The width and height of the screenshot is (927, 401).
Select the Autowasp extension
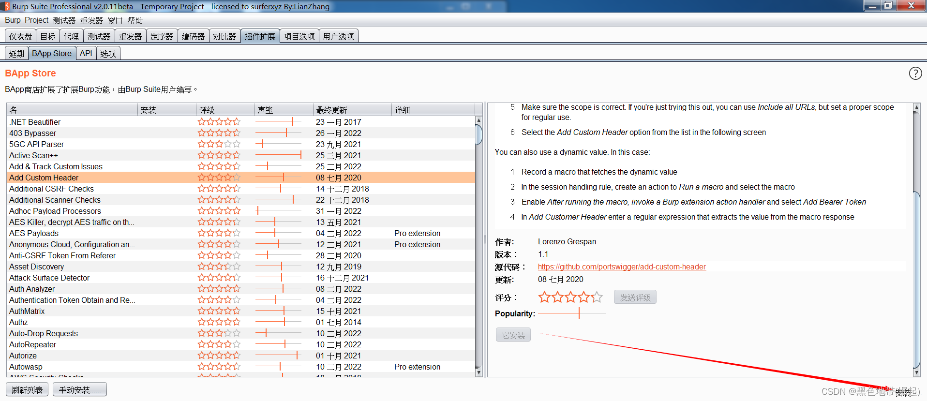coord(241,367)
